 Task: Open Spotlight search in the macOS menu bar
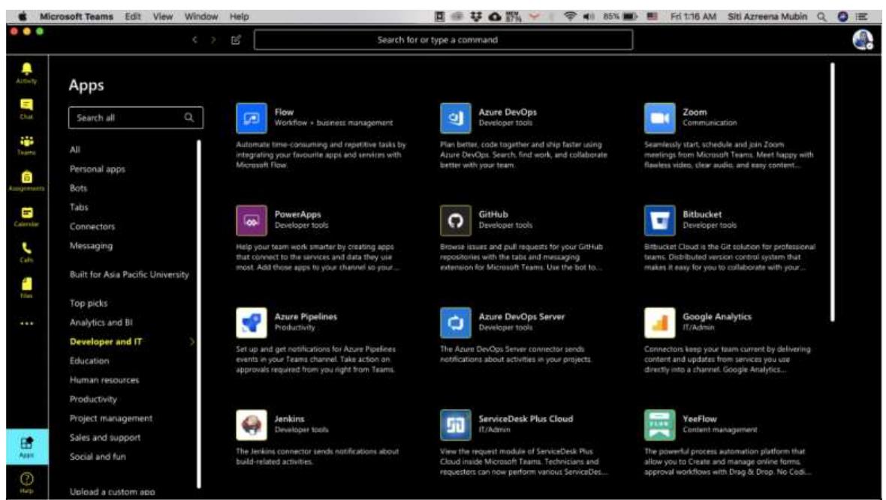tap(821, 16)
